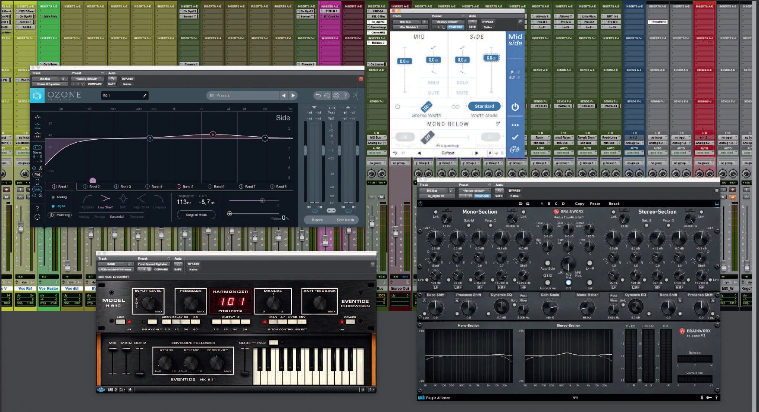Toggle MID Solo in Midside plugin
This screenshot has width=759, height=412.
coord(433,83)
